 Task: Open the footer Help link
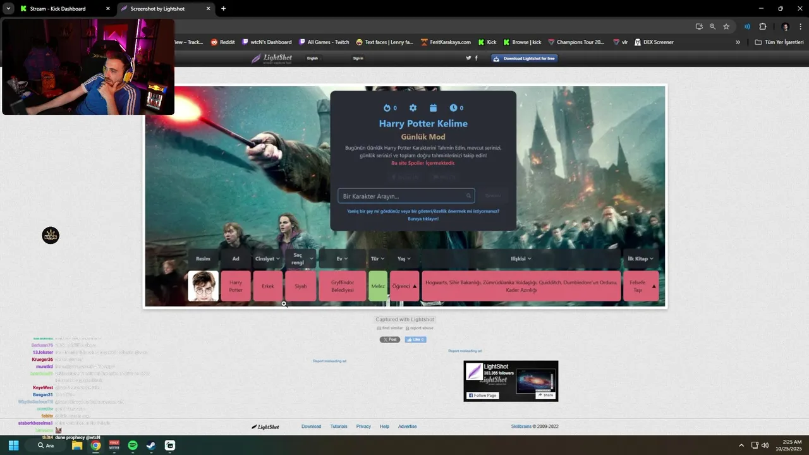tap(384, 427)
